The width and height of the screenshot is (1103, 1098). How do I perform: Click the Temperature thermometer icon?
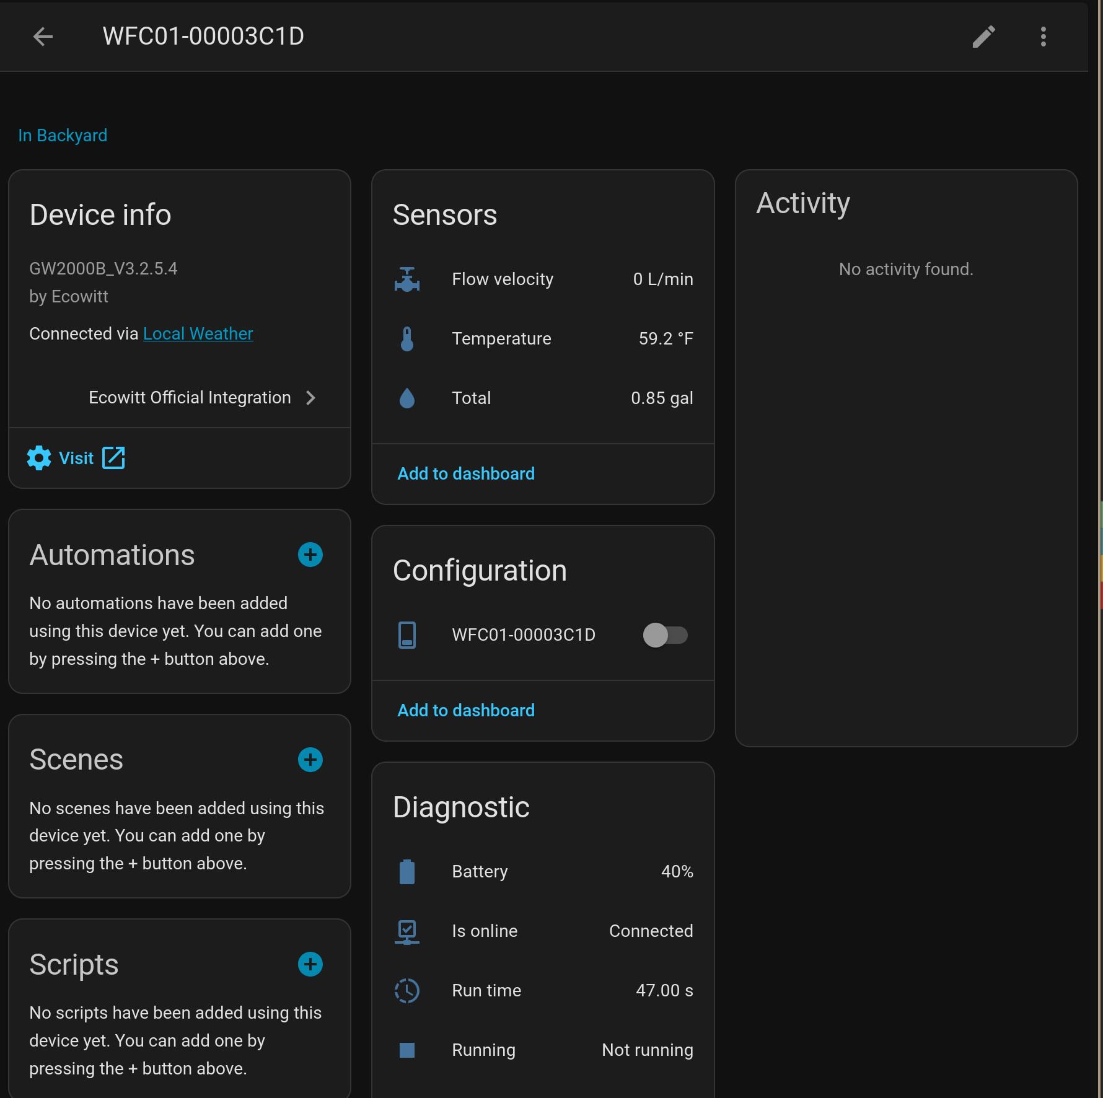[x=407, y=339]
